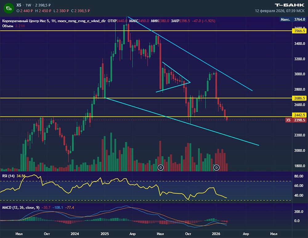Select the 2442.5 yellow price level label
Viewport: 308px width, 238px height.
coord(299,115)
